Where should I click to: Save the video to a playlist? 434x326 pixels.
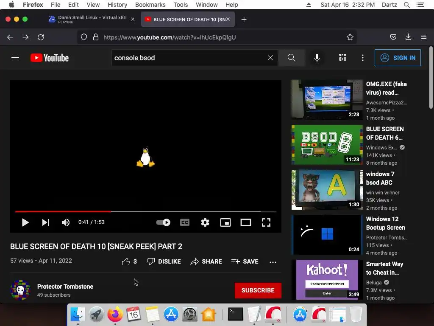tap(245, 261)
